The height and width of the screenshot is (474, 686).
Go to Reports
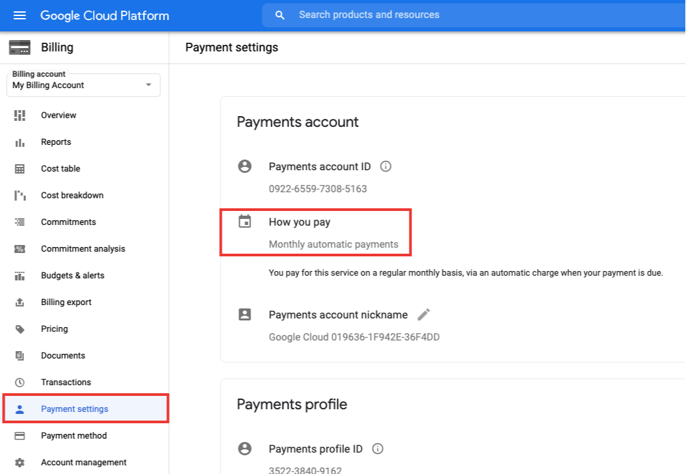click(56, 142)
